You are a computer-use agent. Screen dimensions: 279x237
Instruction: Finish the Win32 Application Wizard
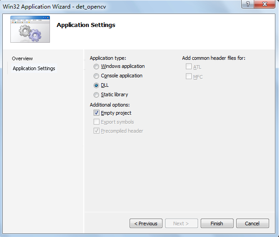pos(217,224)
